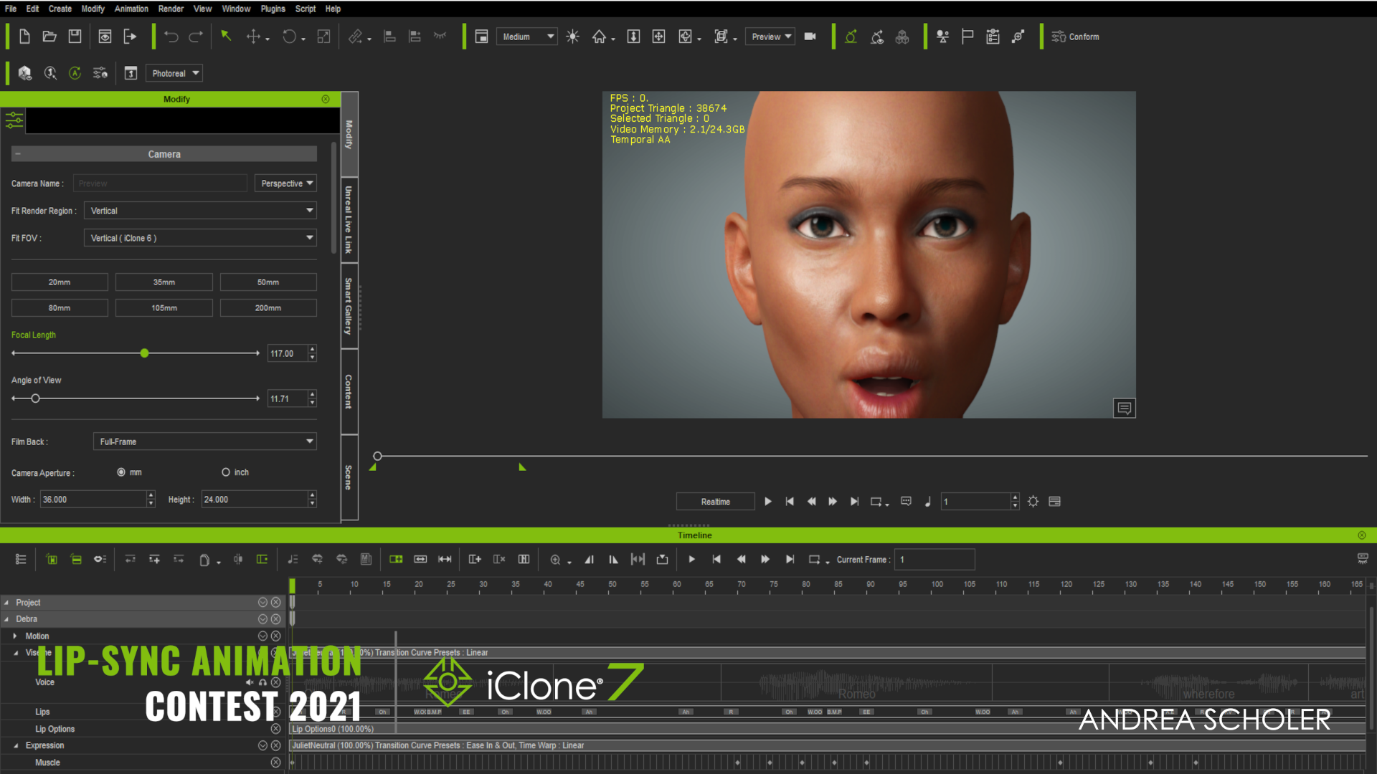Image resolution: width=1377 pixels, height=774 pixels.
Task: Click the viewport playhead scrubber handle
Action: tap(377, 456)
